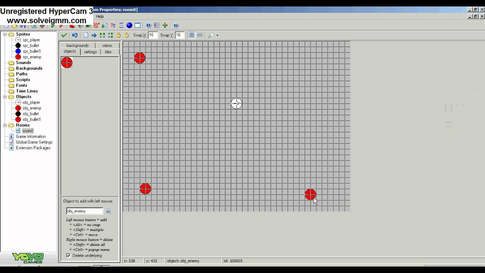Select room0 in the Rooms tree
Screen dimensions: 485x273
[28, 131]
